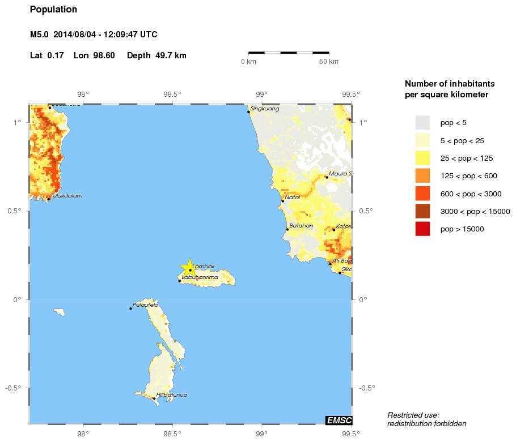This screenshot has width=516, height=442.
Task: Pick the gray 'pop < 5' legend swatch
Action: pyautogui.click(x=422, y=123)
